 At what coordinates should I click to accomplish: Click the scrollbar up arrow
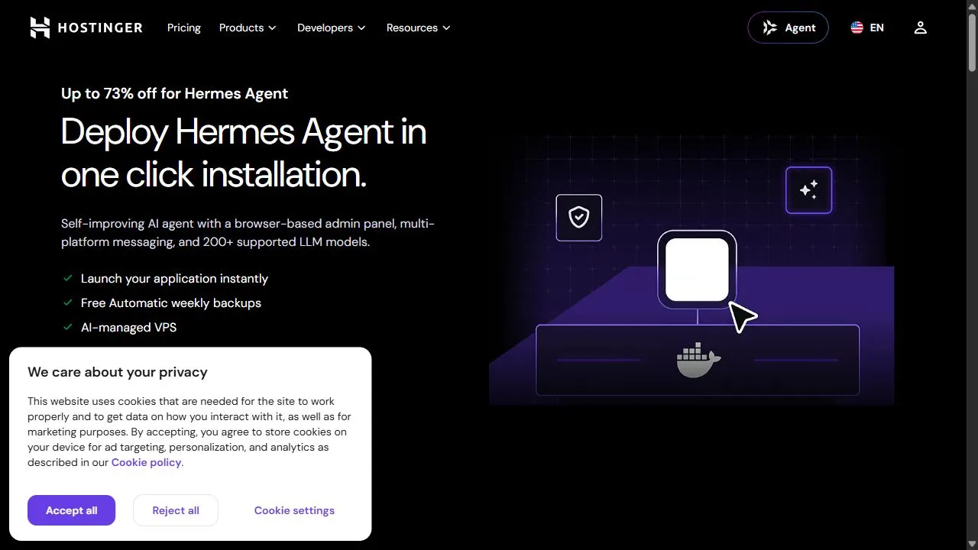point(972,6)
